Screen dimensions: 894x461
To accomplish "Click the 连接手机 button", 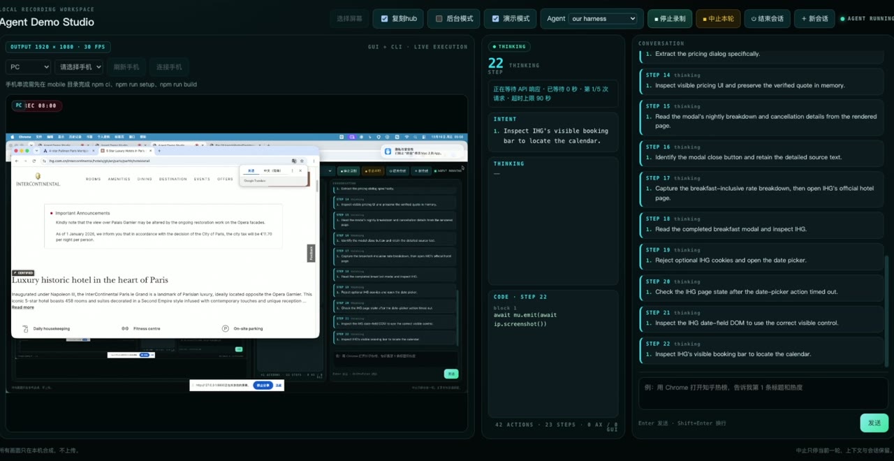I will (x=169, y=67).
